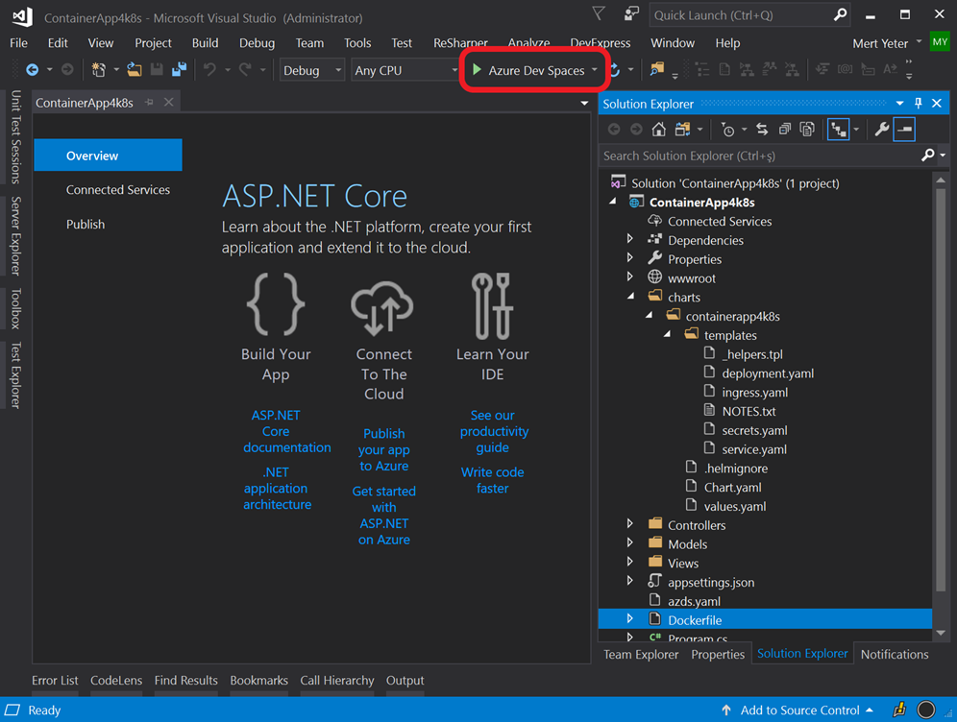
Task: Click the MY user avatar badge
Action: tap(940, 42)
